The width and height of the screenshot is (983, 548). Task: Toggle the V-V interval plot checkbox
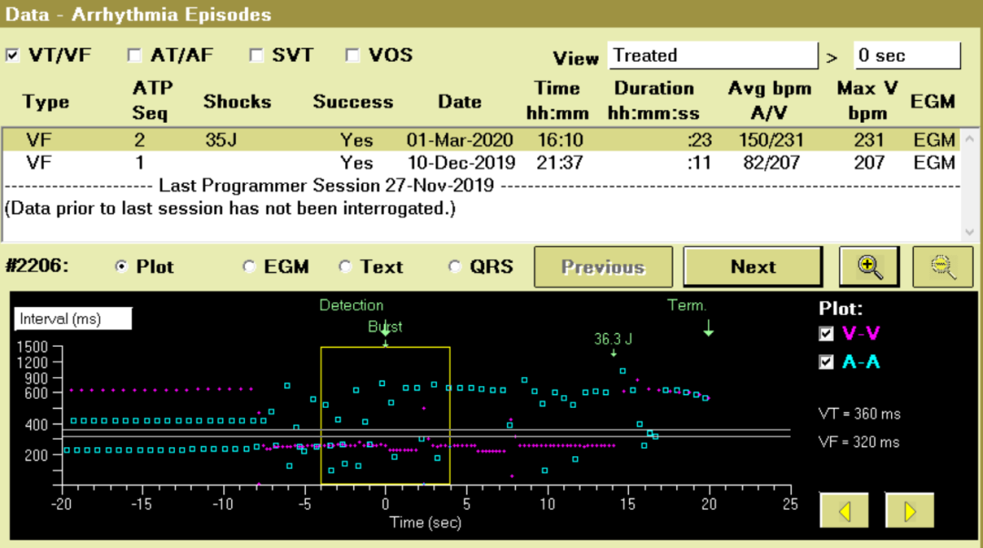coord(826,334)
